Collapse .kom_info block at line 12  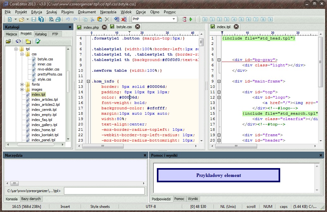(88, 81)
